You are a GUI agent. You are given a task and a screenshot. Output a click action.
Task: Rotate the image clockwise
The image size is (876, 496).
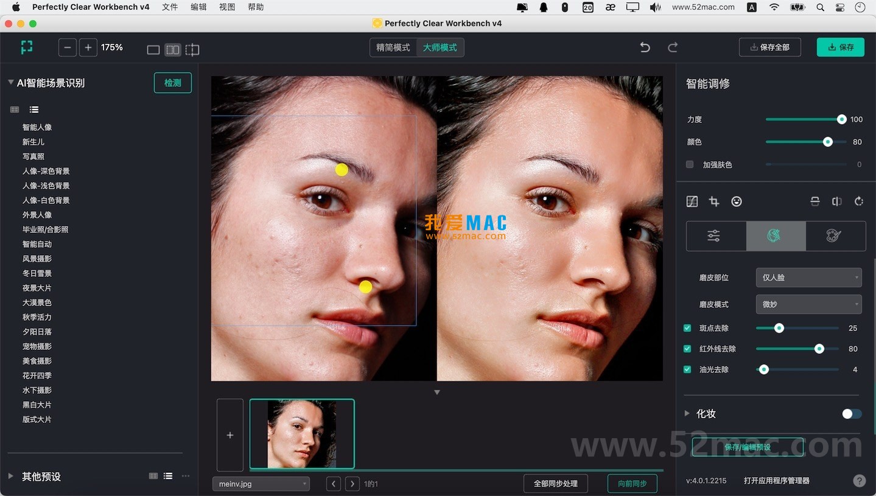(x=859, y=201)
